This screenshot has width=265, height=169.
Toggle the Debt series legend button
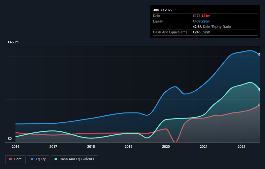[15, 159]
